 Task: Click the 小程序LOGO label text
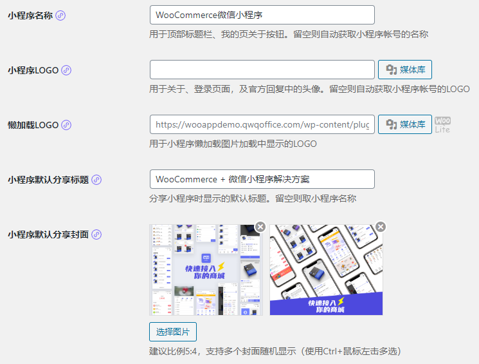(33, 70)
